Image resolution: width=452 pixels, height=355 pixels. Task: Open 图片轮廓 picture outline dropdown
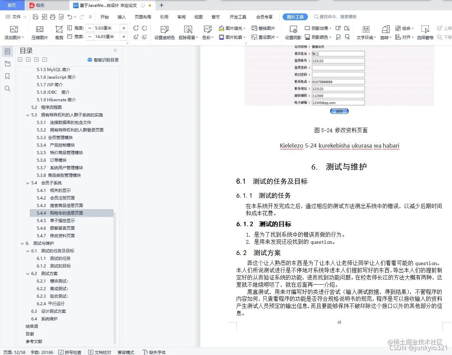click(232, 37)
